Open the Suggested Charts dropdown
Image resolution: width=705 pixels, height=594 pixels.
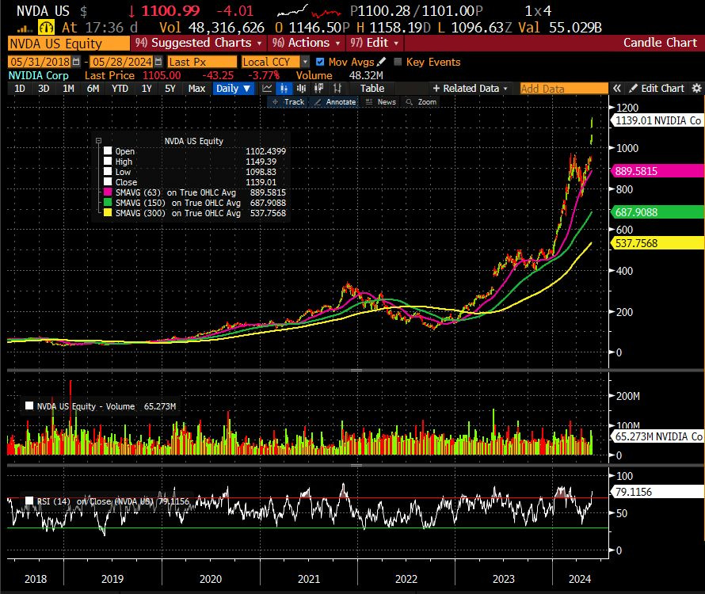point(199,44)
